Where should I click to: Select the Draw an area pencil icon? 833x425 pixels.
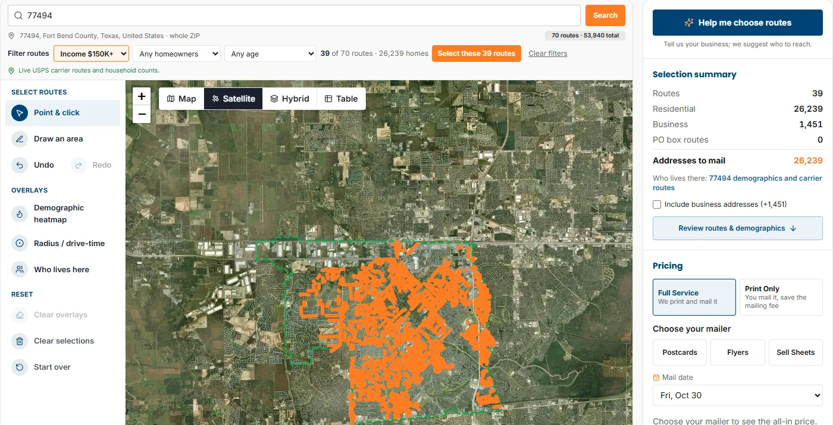pyautogui.click(x=20, y=139)
